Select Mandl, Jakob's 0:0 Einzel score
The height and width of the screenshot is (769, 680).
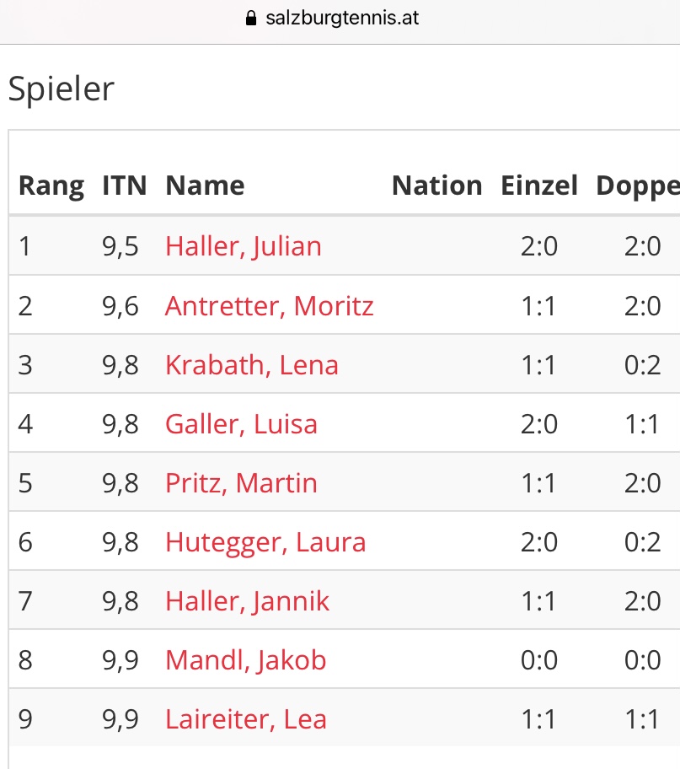pos(538,660)
